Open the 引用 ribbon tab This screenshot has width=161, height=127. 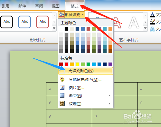(x=5, y=6)
